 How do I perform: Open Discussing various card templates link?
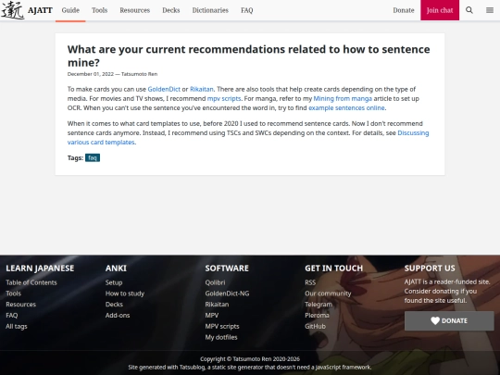(x=413, y=133)
